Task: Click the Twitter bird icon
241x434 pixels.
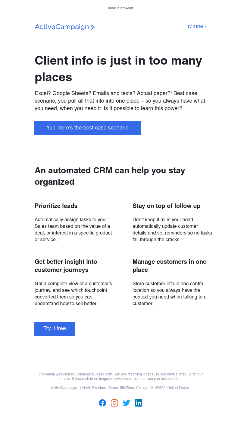Action: 127,403
